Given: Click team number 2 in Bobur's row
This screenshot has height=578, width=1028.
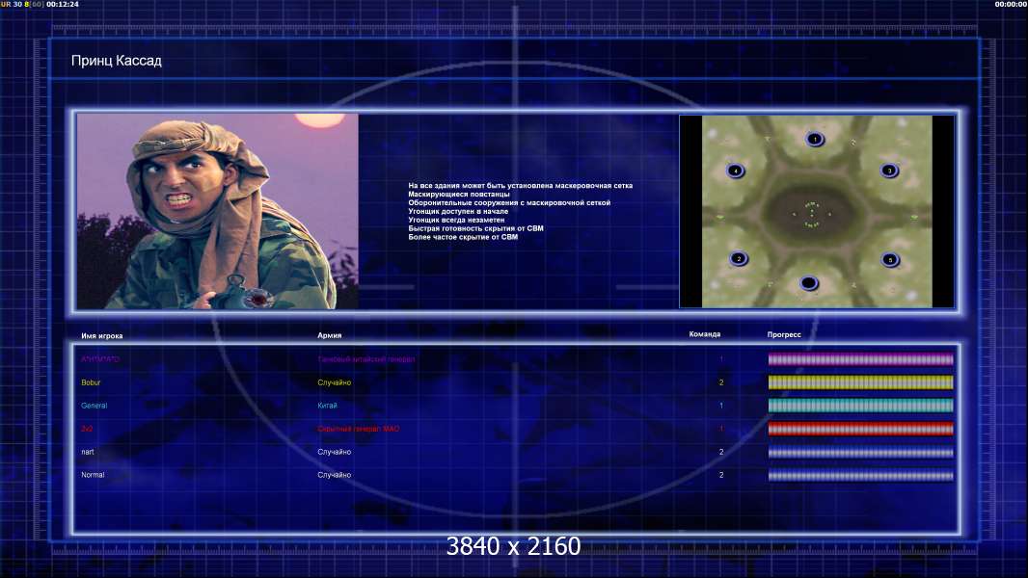Looking at the screenshot, I should tap(721, 382).
